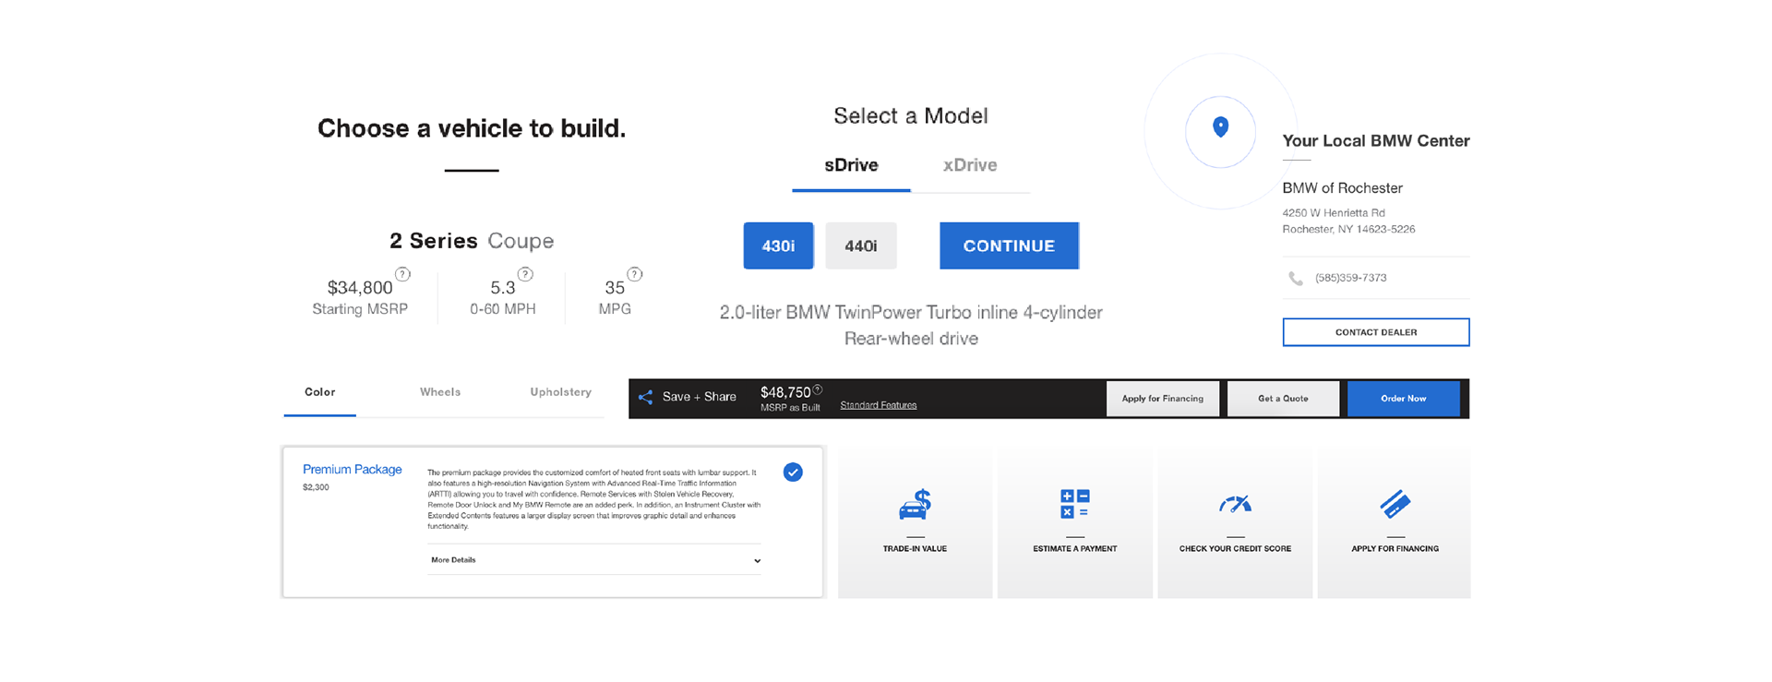Uncheck the Premium Package blue checkmark
This screenshot has height=682, width=1772.
(x=793, y=473)
